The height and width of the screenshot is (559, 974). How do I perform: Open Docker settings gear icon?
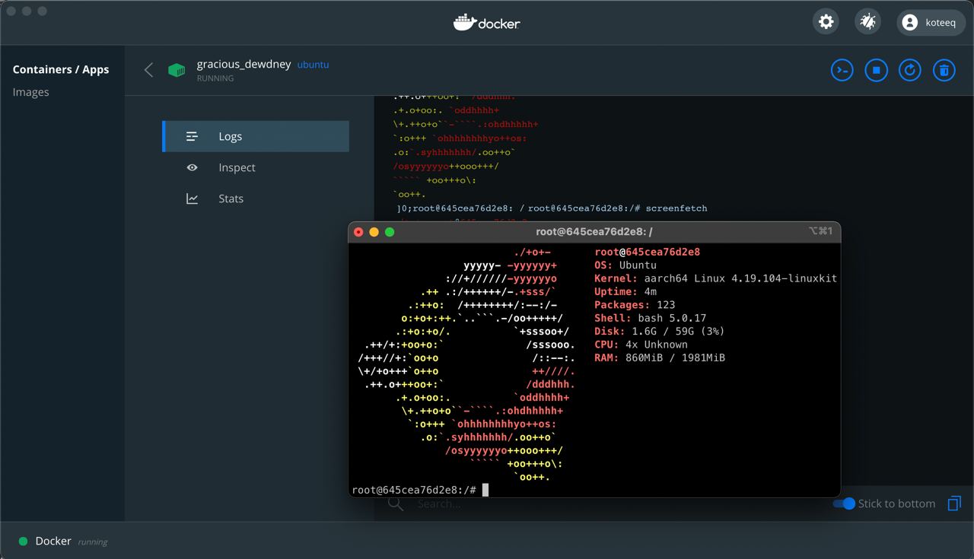point(826,22)
